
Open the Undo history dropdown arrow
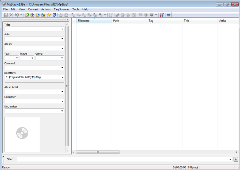tap(21, 15)
